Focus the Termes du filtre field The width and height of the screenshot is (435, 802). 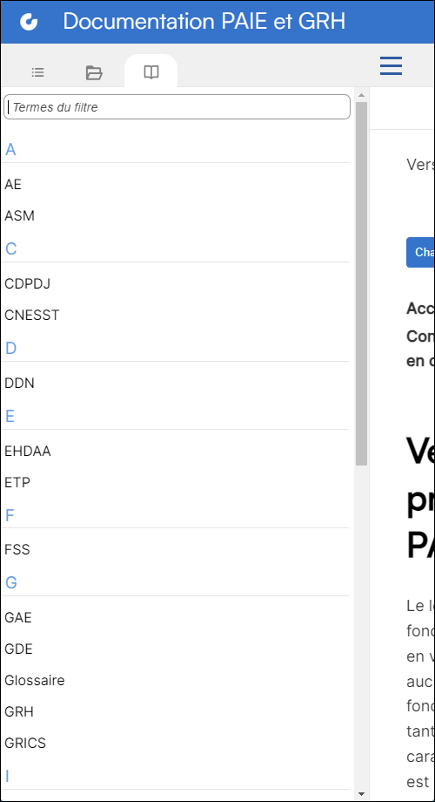(x=177, y=107)
